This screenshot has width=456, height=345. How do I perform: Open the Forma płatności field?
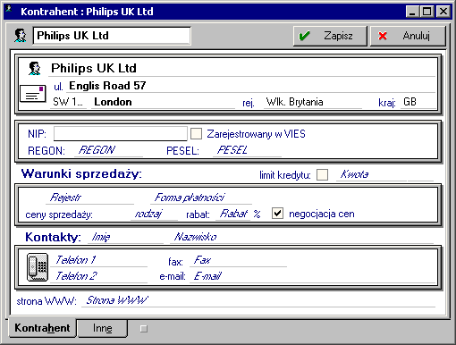[x=201, y=198]
